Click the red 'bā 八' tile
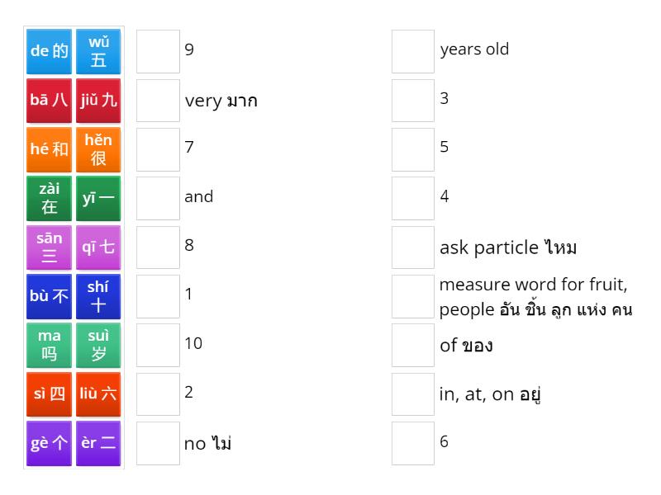The image size is (661, 495). (x=49, y=100)
